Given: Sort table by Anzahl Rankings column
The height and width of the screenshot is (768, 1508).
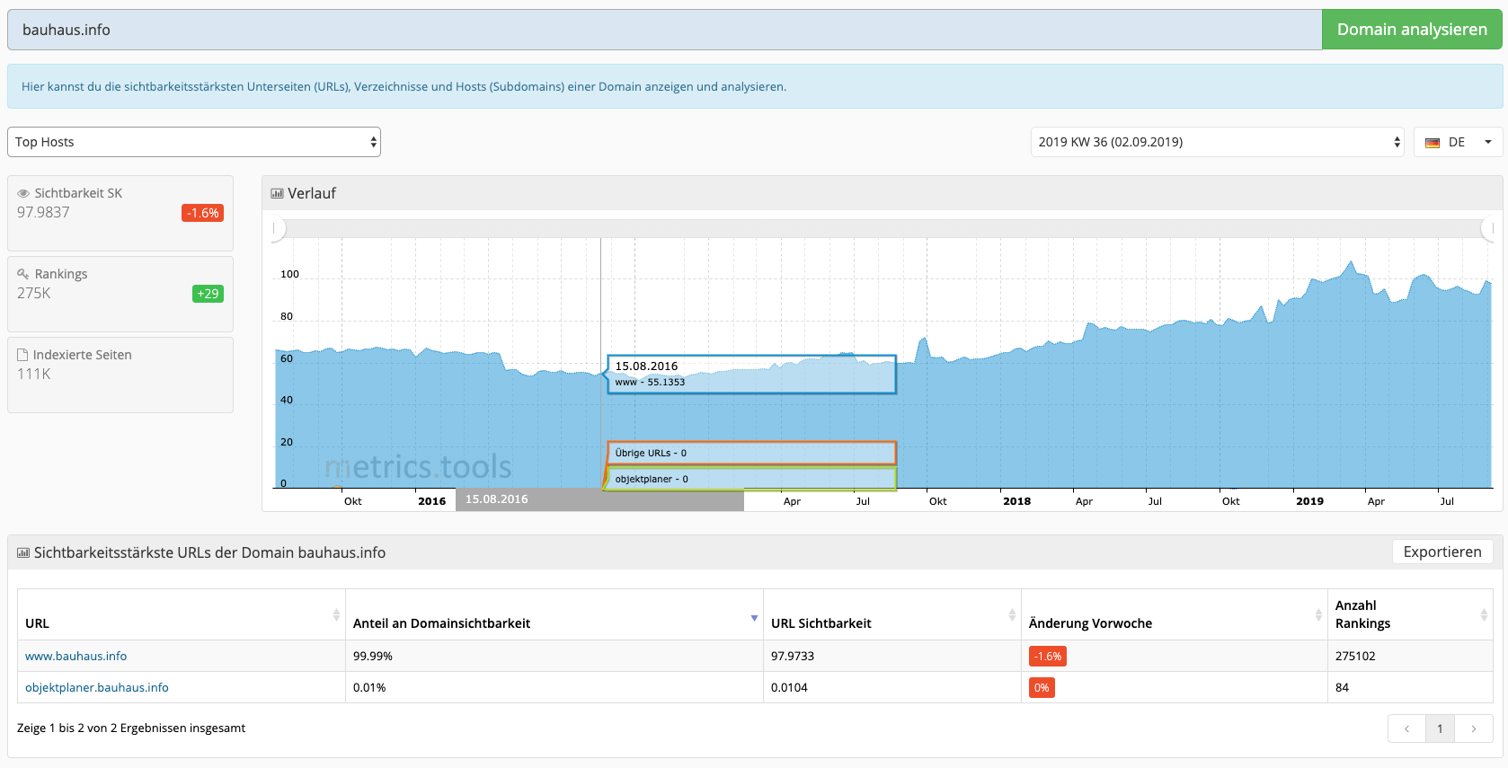Looking at the screenshot, I should pyautogui.click(x=1410, y=614).
